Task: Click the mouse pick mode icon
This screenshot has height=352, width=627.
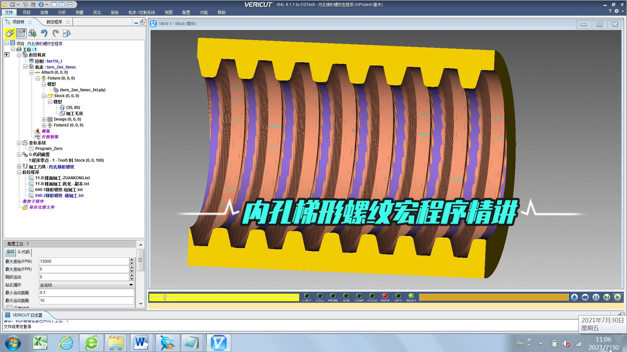Action: [x=10, y=33]
